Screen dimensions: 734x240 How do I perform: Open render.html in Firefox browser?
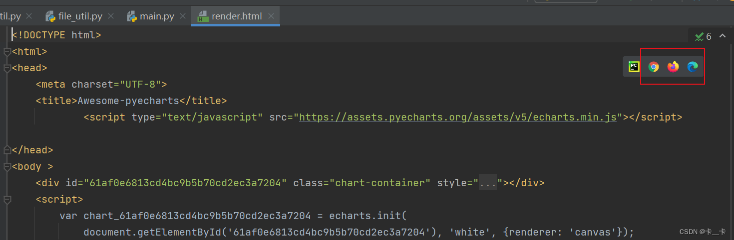[x=673, y=67]
